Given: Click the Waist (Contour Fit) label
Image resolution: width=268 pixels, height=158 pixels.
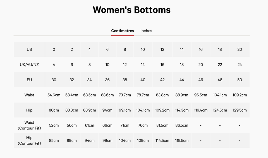Looking at the screenshot, I should tap(29, 125).
